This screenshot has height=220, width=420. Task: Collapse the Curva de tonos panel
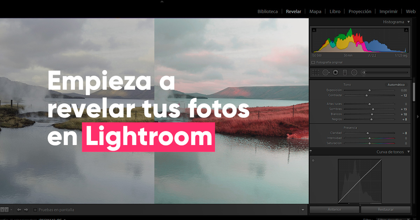[408, 152]
